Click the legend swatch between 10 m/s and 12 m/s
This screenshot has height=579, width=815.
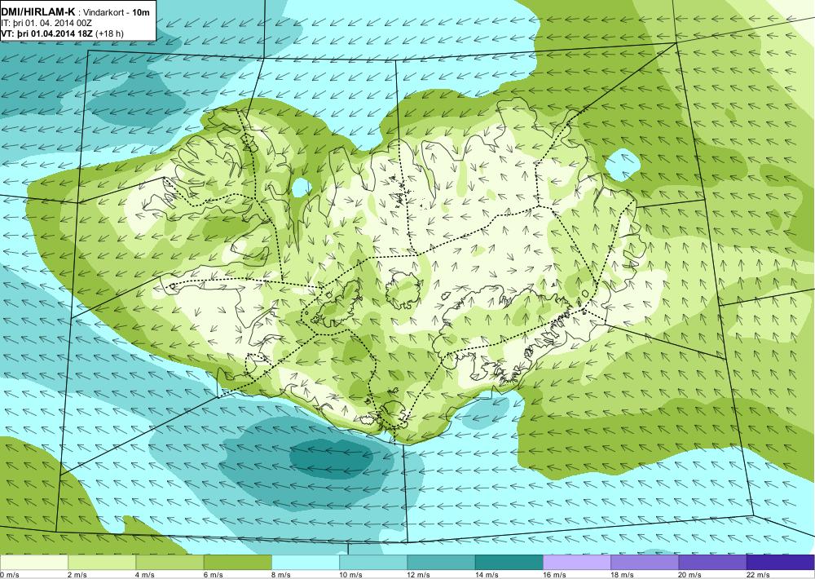[373, 563]
